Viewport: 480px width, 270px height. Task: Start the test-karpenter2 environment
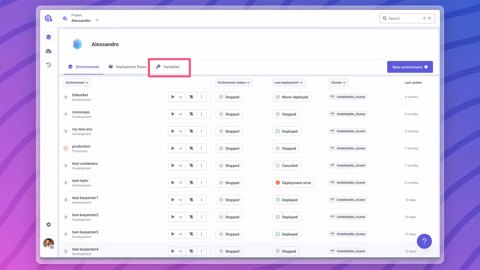tap(173, 217)
